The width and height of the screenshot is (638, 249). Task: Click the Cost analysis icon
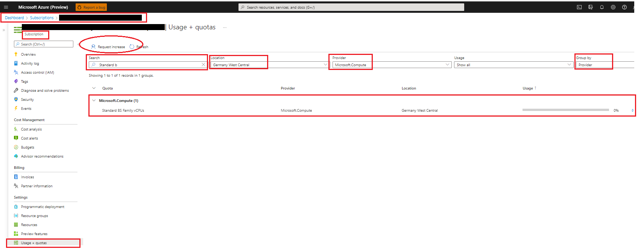click(16, 129)
